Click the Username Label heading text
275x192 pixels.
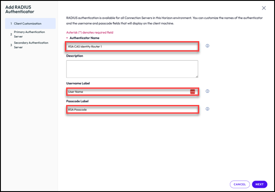[x=79, y=83]
